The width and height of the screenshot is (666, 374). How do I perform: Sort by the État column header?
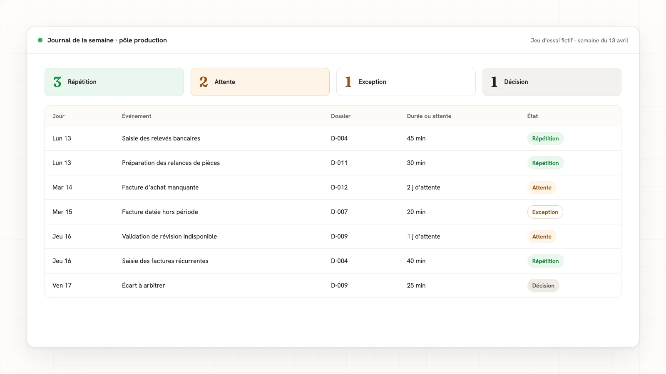(x=532, y=116)
